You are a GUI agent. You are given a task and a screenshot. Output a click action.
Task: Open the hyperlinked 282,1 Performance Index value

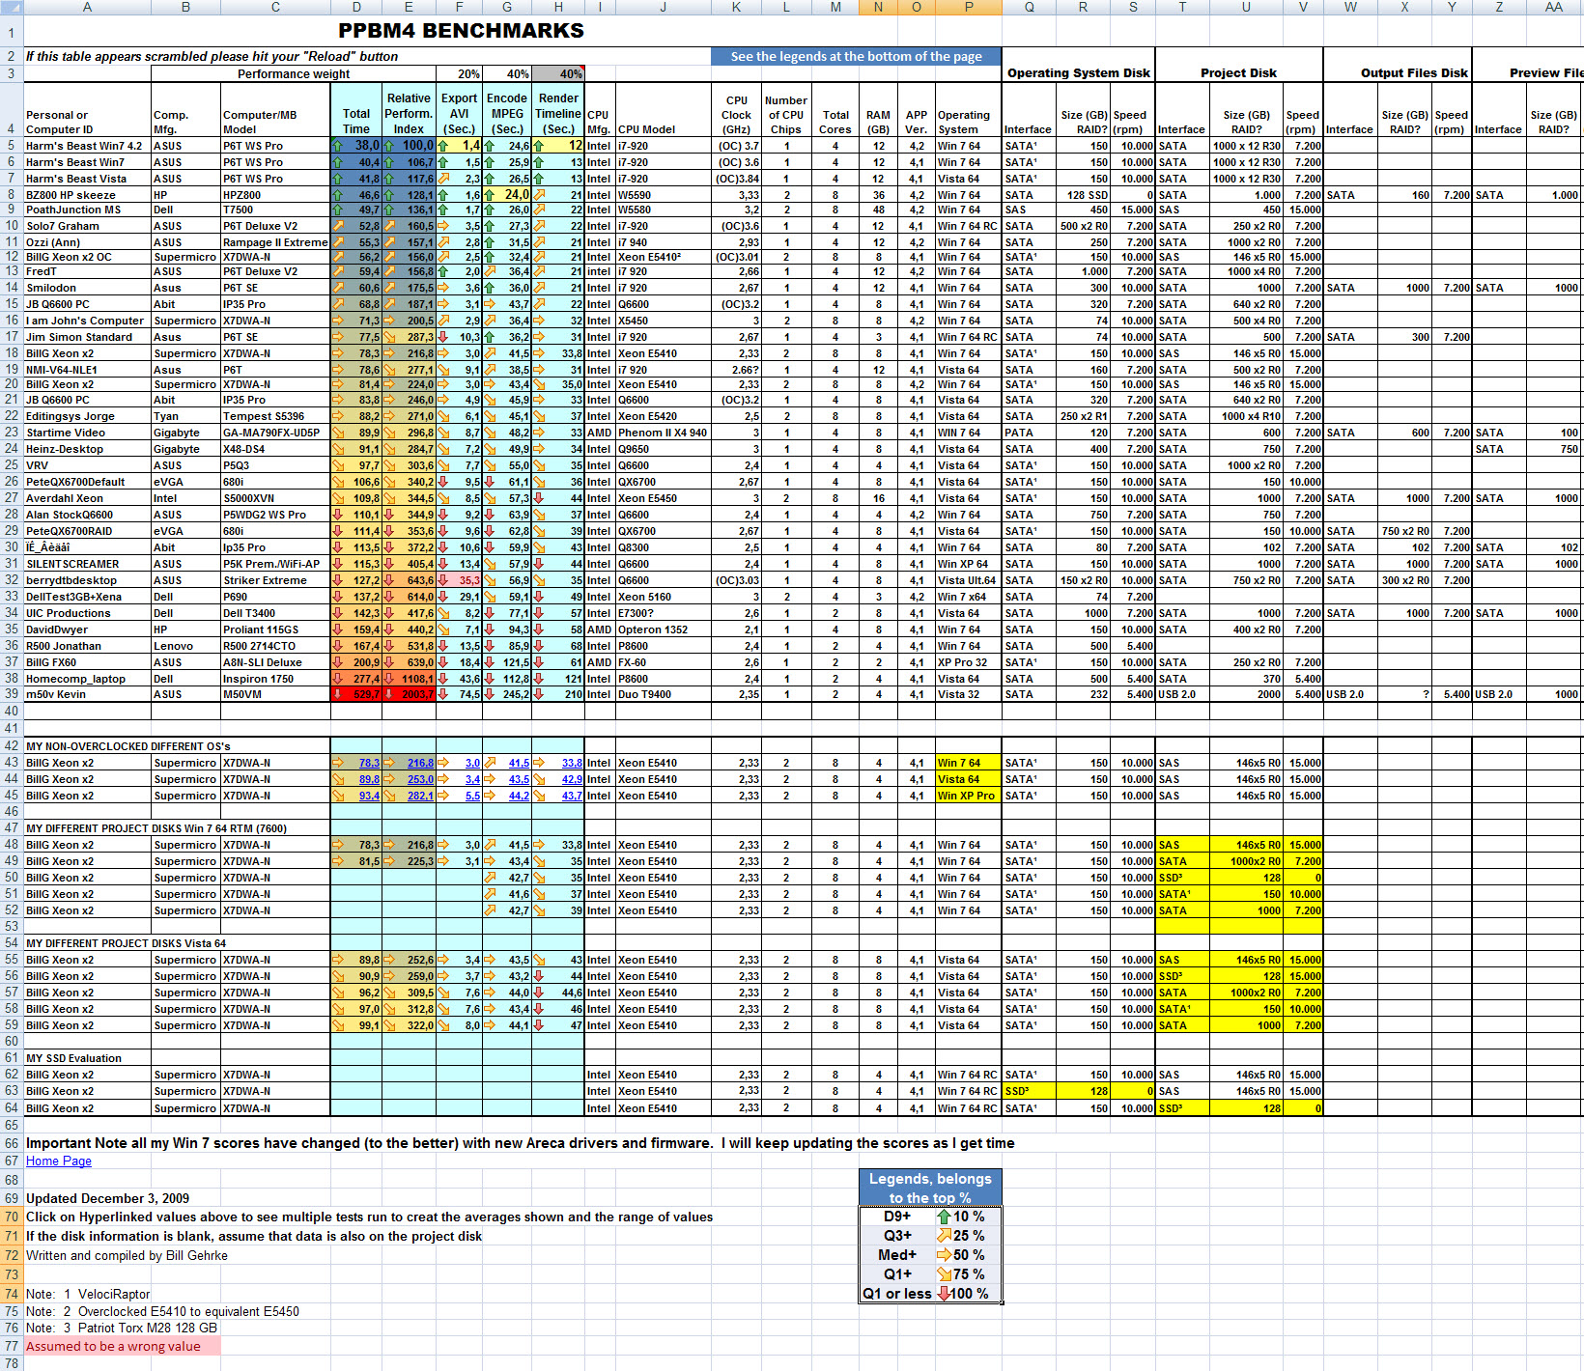(x=419, y=796)
